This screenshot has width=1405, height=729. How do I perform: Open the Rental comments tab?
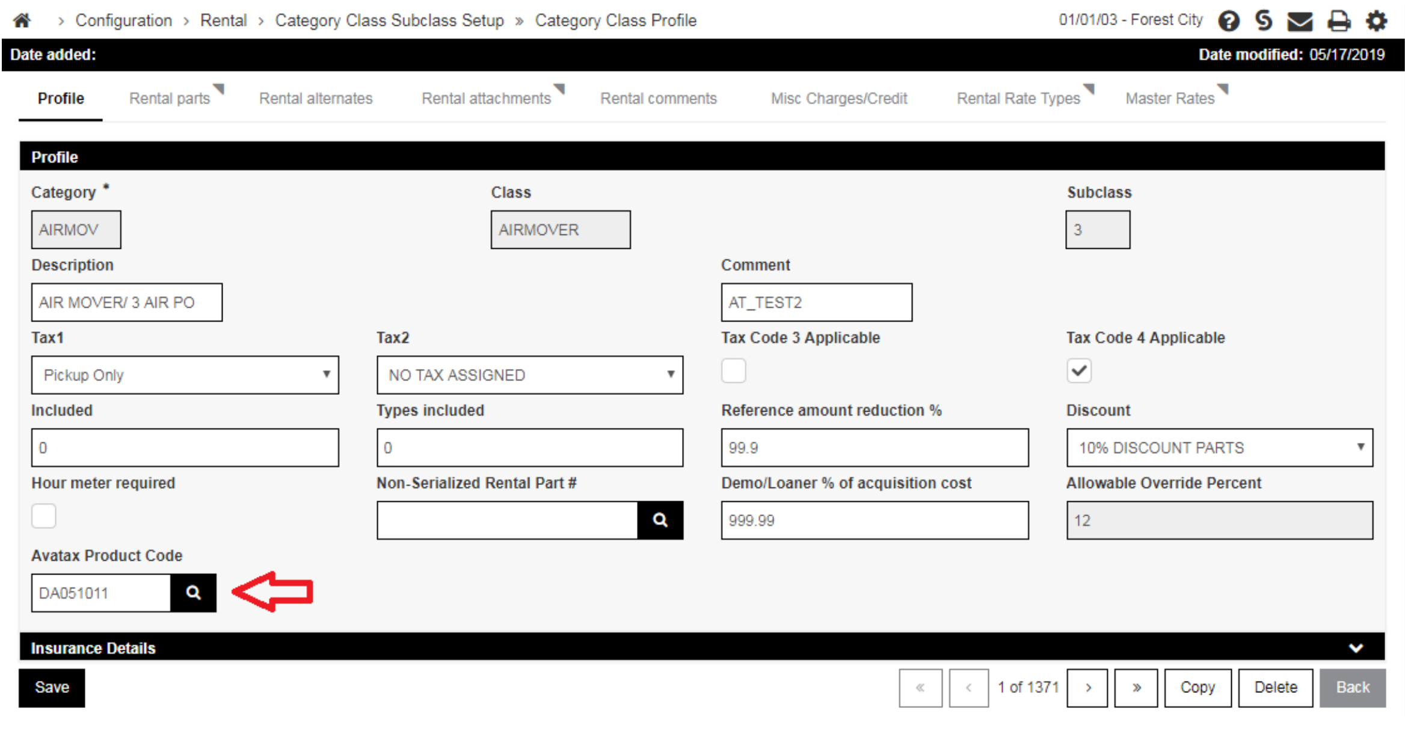click(659, 99)
